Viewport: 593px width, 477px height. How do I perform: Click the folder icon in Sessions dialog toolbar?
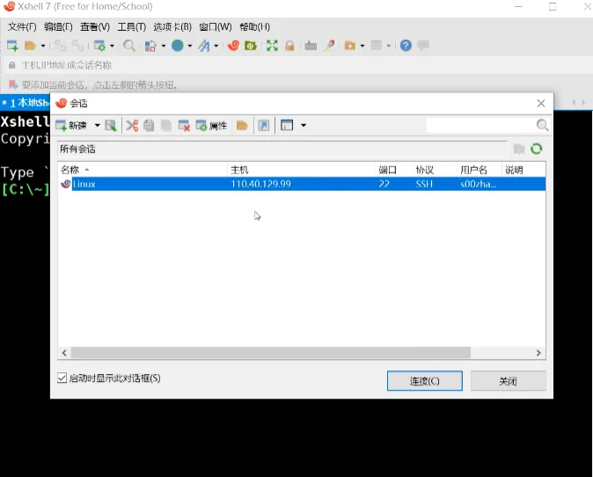[242, 125]
